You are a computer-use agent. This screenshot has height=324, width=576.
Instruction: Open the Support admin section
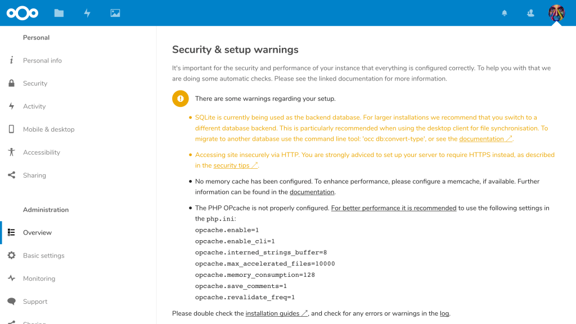coord(35,301)
